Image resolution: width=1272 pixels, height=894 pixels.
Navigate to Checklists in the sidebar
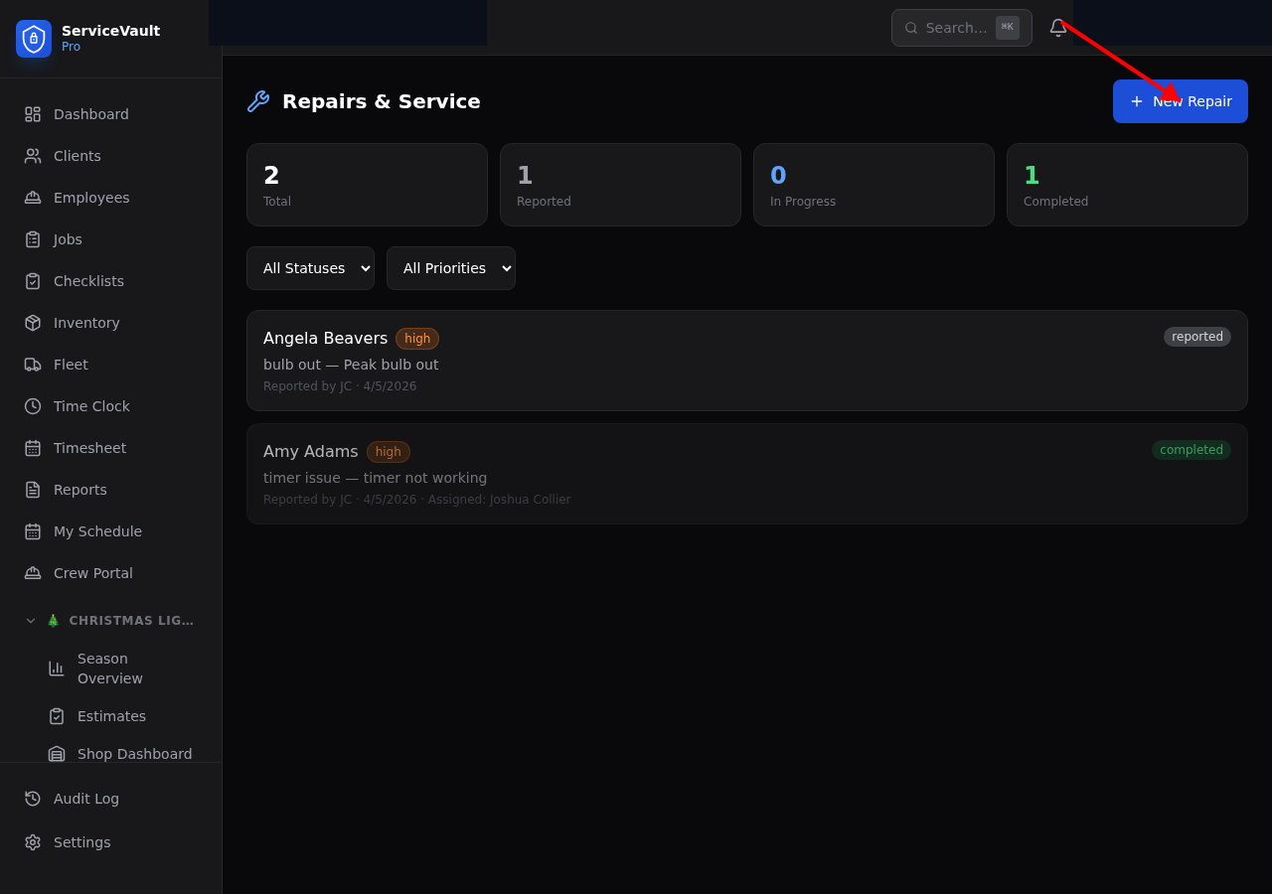(x=88, y=281)
